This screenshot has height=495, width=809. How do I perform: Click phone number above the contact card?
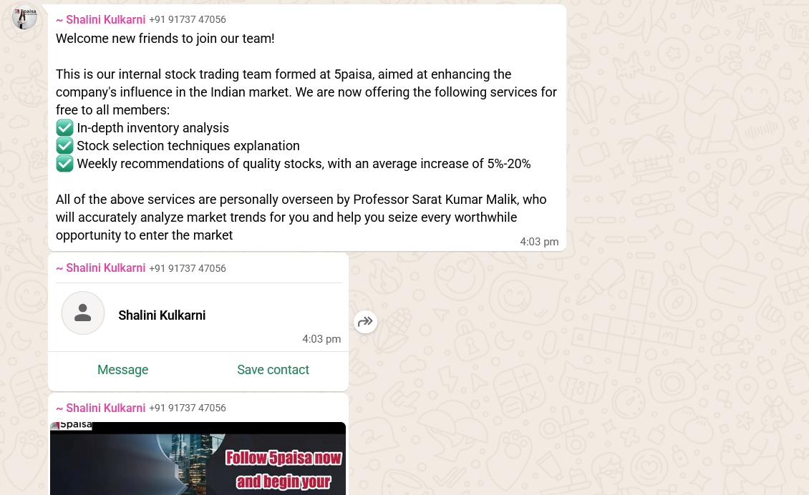[x=188, y=268]
